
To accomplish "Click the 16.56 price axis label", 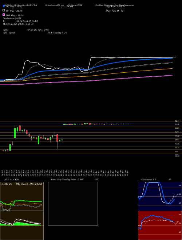I will pos(177,144).
